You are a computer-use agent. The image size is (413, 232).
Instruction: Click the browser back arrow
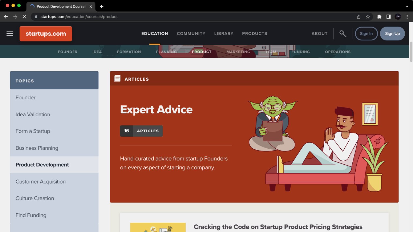tap(6, 17)
